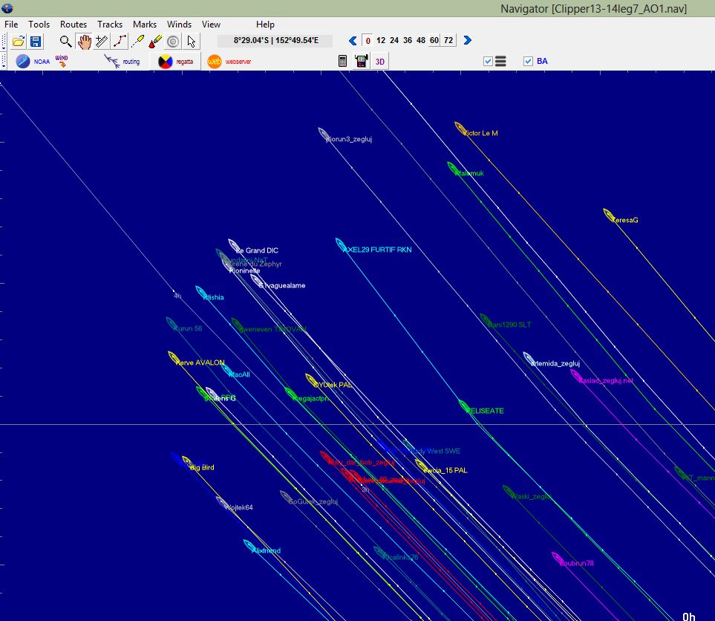Select the Alishia boat marker
Screen dimensions: 715x621
click(x=201, y=293)
